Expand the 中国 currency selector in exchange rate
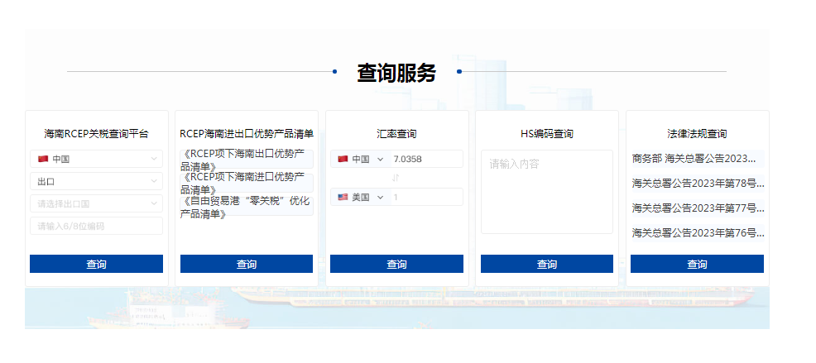 pyautogui.click(x=361, y=159)
